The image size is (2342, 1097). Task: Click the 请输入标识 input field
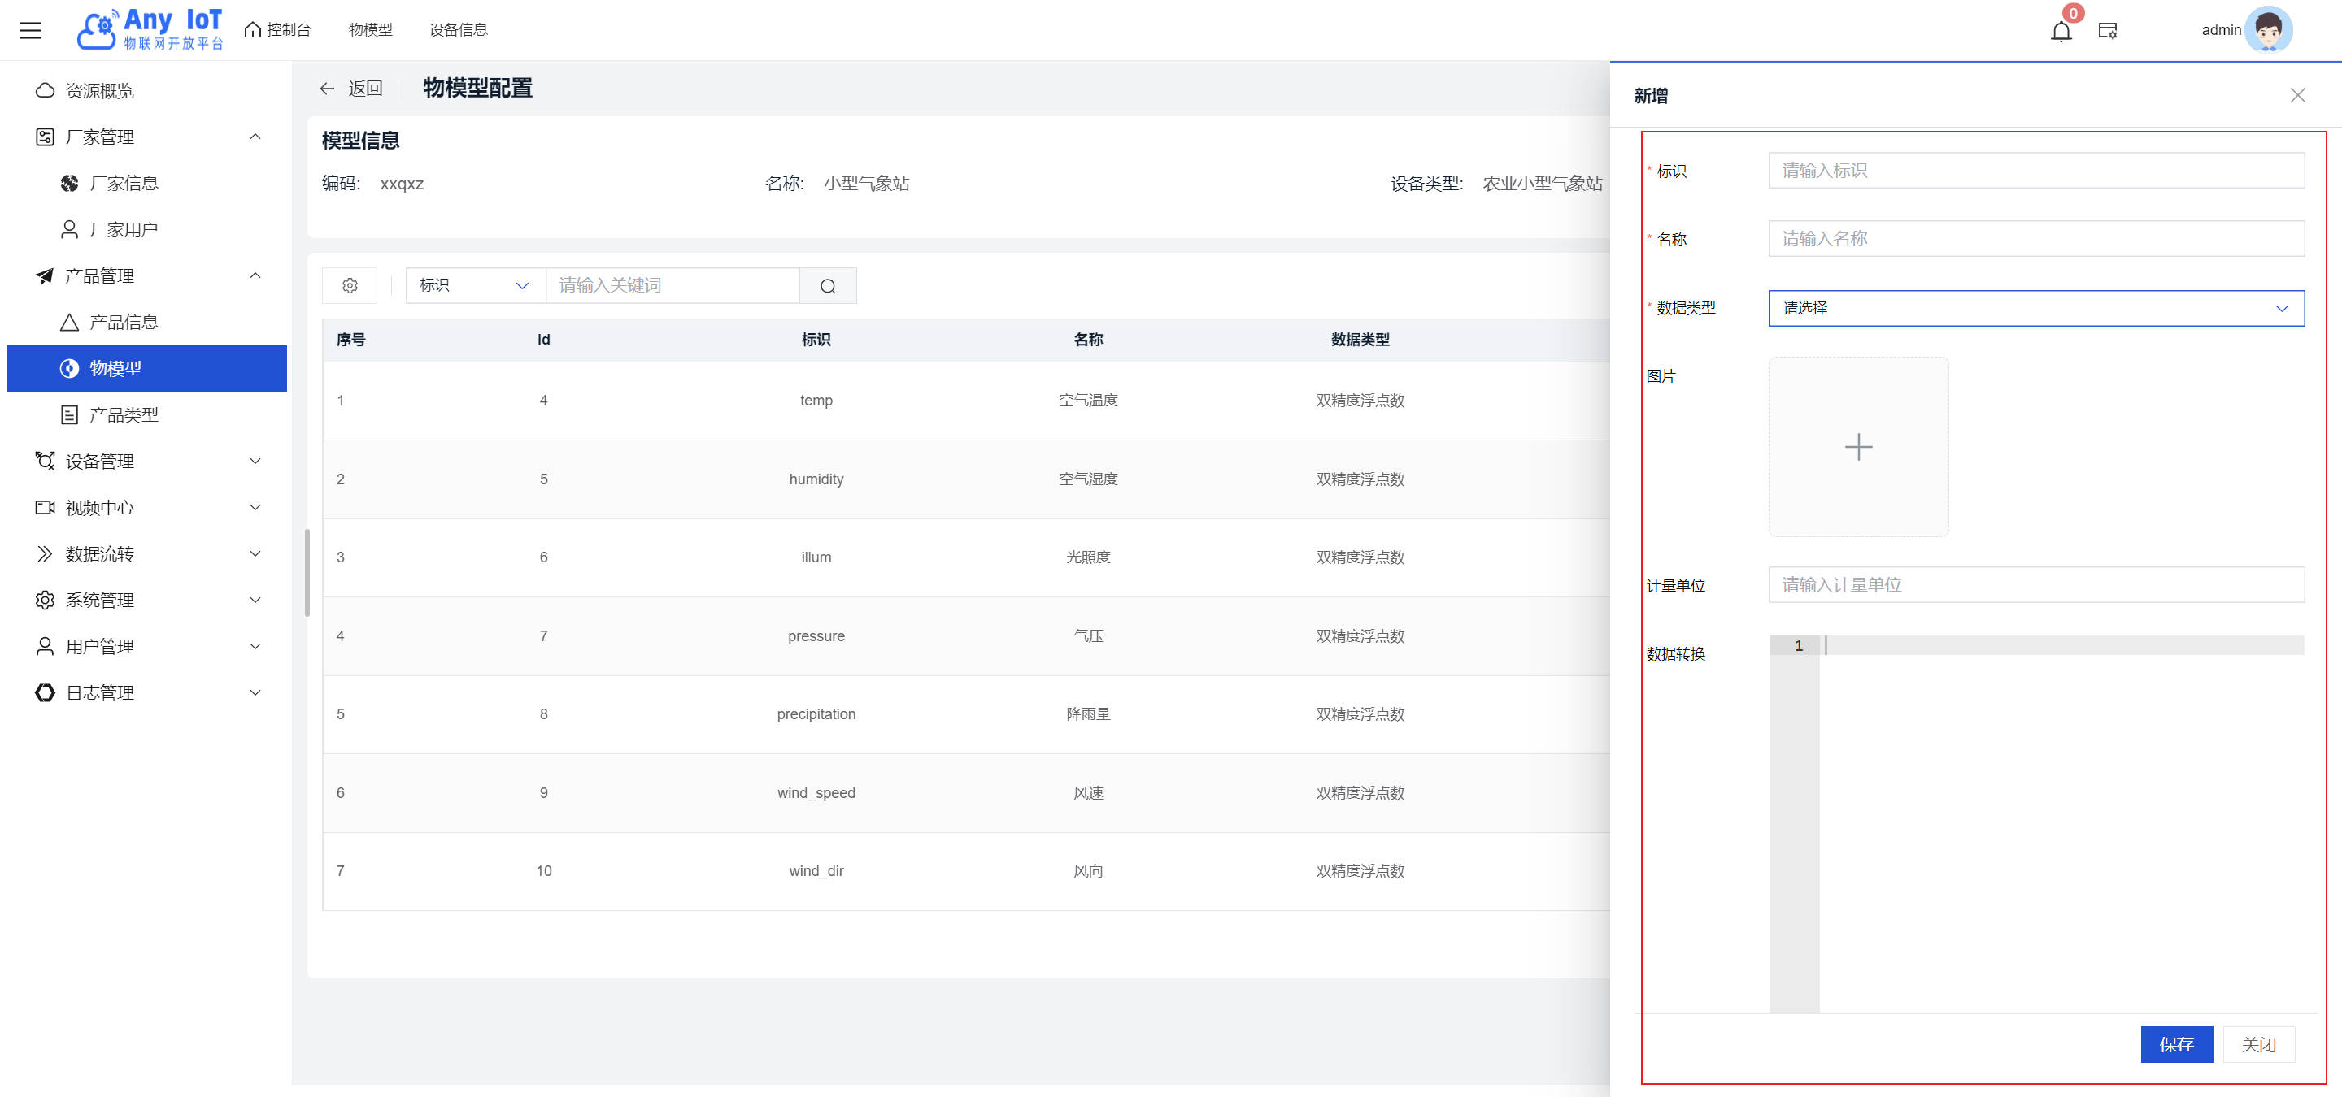click(2035, 171)
